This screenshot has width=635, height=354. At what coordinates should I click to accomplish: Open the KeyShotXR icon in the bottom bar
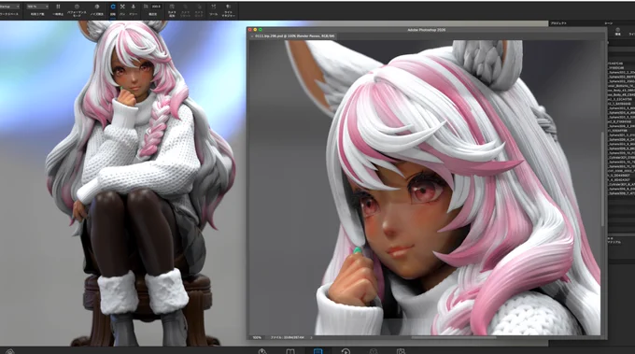tap(373, 351)
